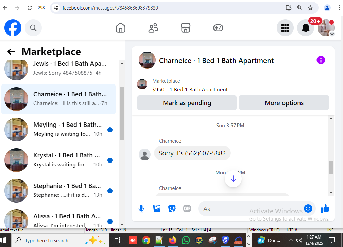Open the Gaming controller icon
This screenshot has height=247, width=343.
click(218, 28)
